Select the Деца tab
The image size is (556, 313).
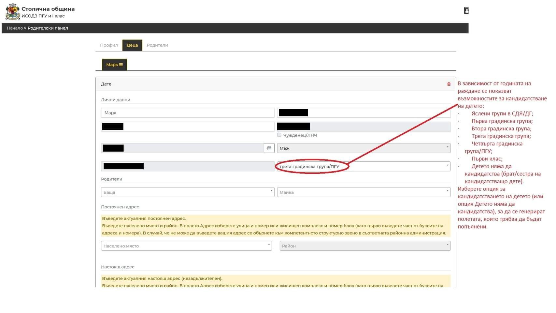click(132, 45)
